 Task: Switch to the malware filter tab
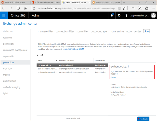click(x=45, y=31)
